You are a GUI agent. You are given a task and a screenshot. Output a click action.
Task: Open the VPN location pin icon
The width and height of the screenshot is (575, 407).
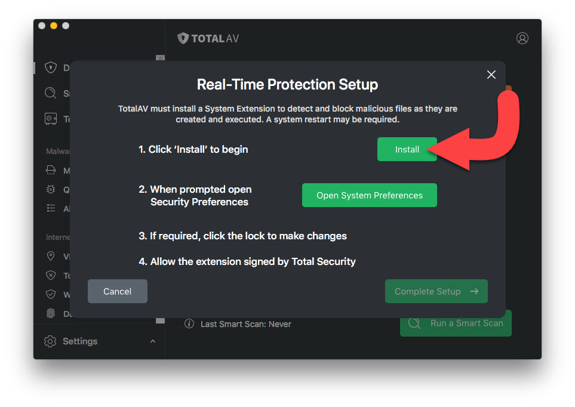tap(51, 256)
